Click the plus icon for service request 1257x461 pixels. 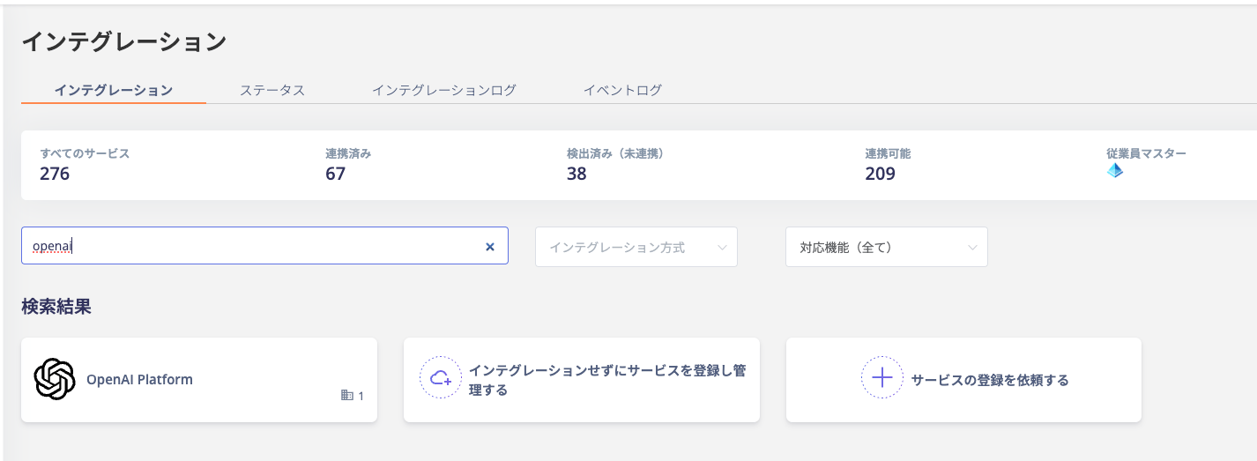(882, 379)
